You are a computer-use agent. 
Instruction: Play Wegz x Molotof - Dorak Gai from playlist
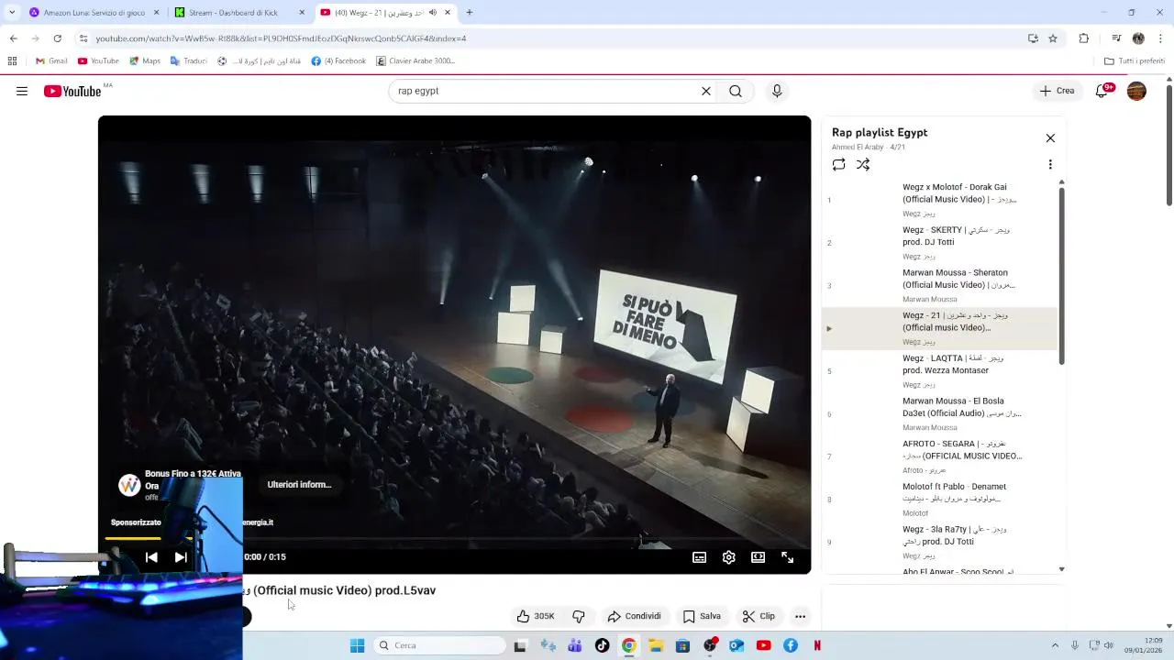point(941,200)
